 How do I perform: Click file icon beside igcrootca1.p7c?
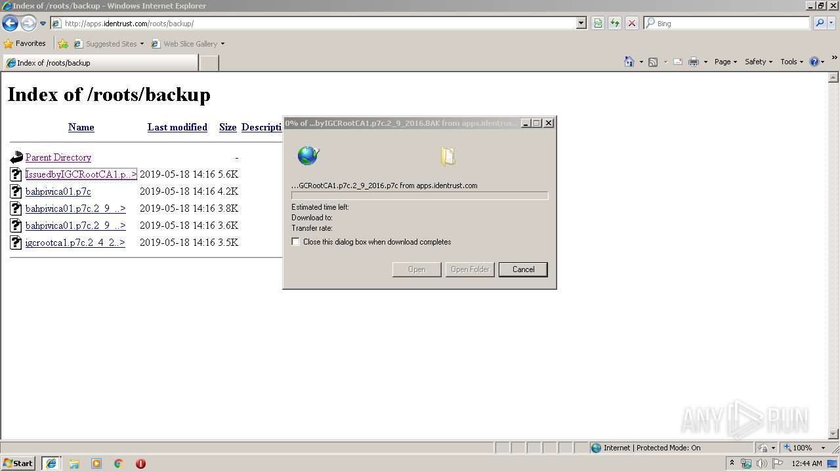pyautogui.click(x=16, y=243)
